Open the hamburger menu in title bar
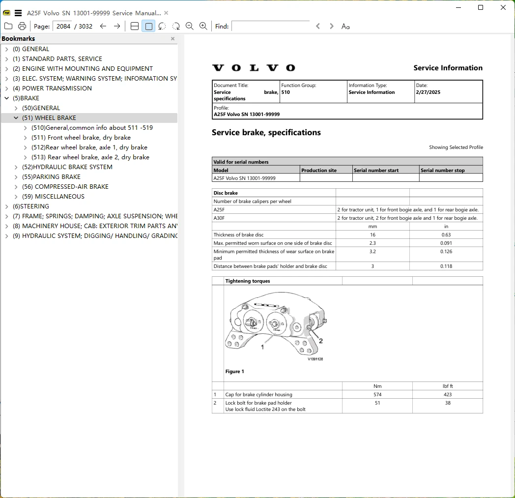This screenshot has height=498, width=515. 18,13
